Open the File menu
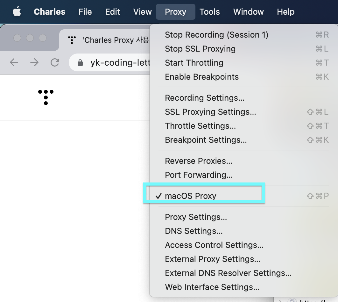 85,12
